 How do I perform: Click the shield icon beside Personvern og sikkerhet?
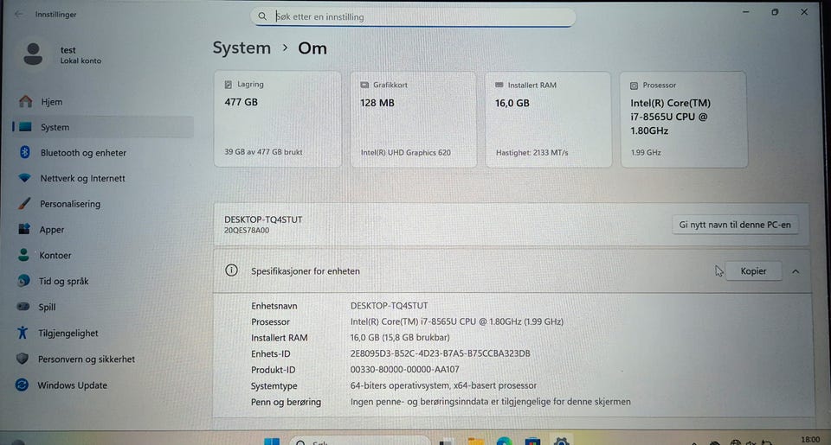point(23,359)
